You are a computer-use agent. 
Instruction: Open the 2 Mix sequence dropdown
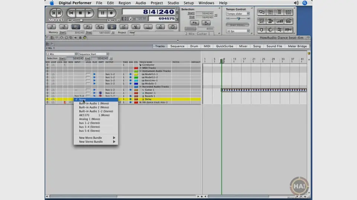click(62, 54)
